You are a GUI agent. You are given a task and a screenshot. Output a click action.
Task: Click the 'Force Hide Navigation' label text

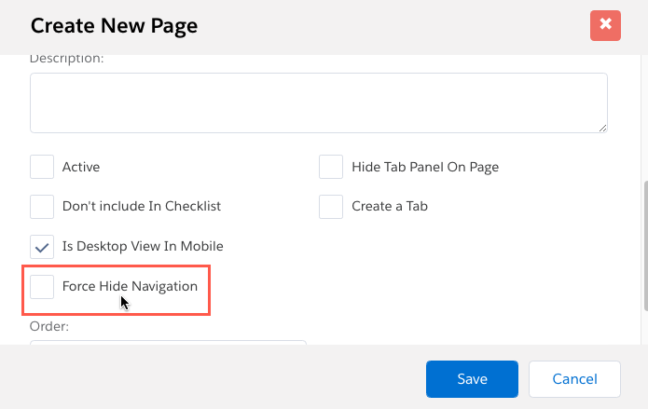130,287
